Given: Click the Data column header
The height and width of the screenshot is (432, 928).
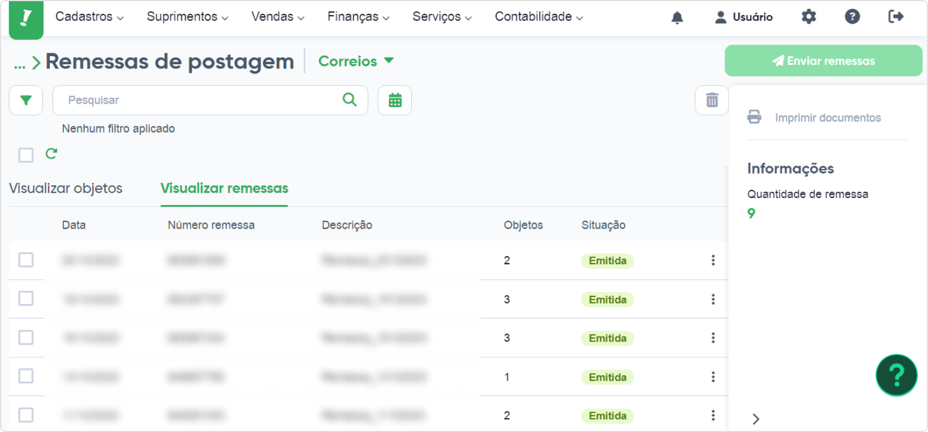Looking at the screenshot, I should click(74, 225).
